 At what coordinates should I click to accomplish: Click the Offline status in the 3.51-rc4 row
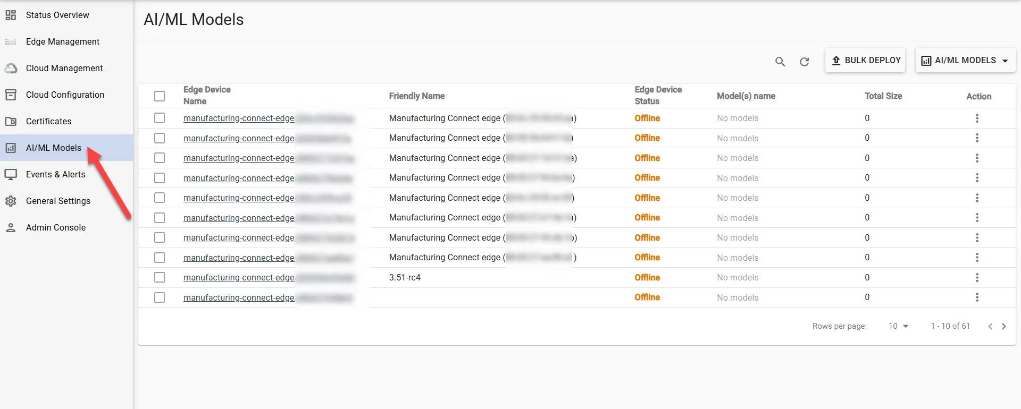point(647,277)
